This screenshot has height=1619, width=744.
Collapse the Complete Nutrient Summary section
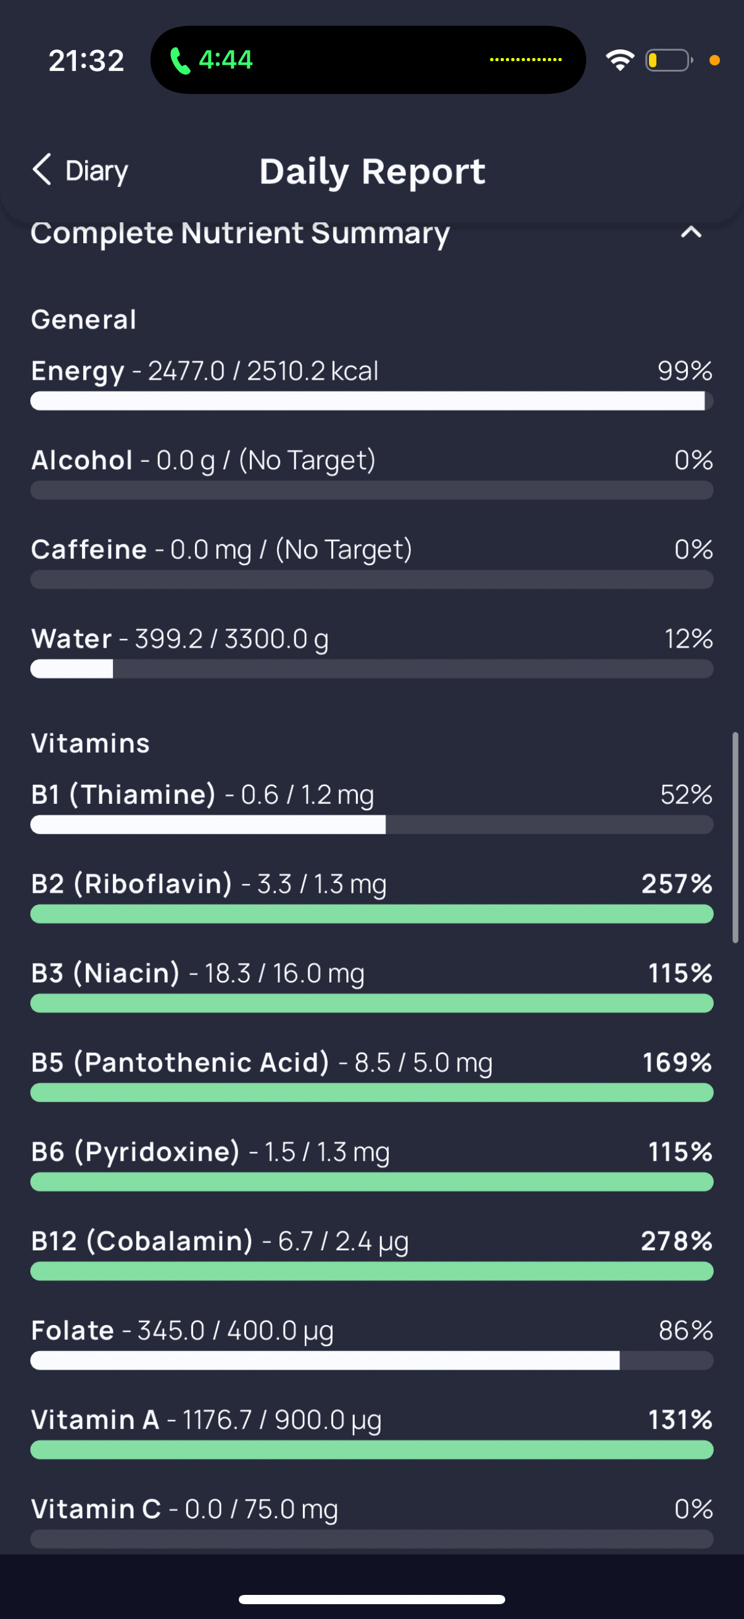pyautogui.click(x=690, y=233)
